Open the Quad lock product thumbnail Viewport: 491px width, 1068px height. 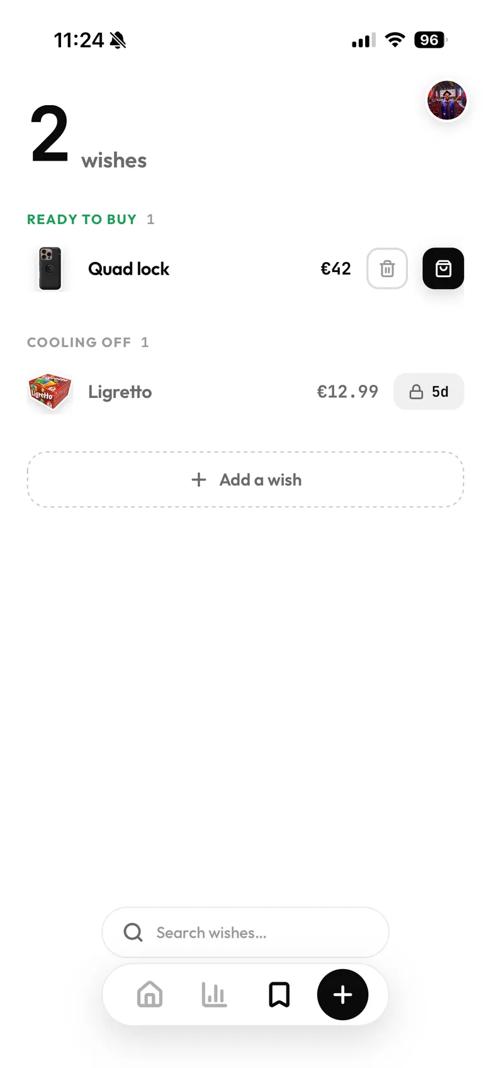tap(50, 269)
